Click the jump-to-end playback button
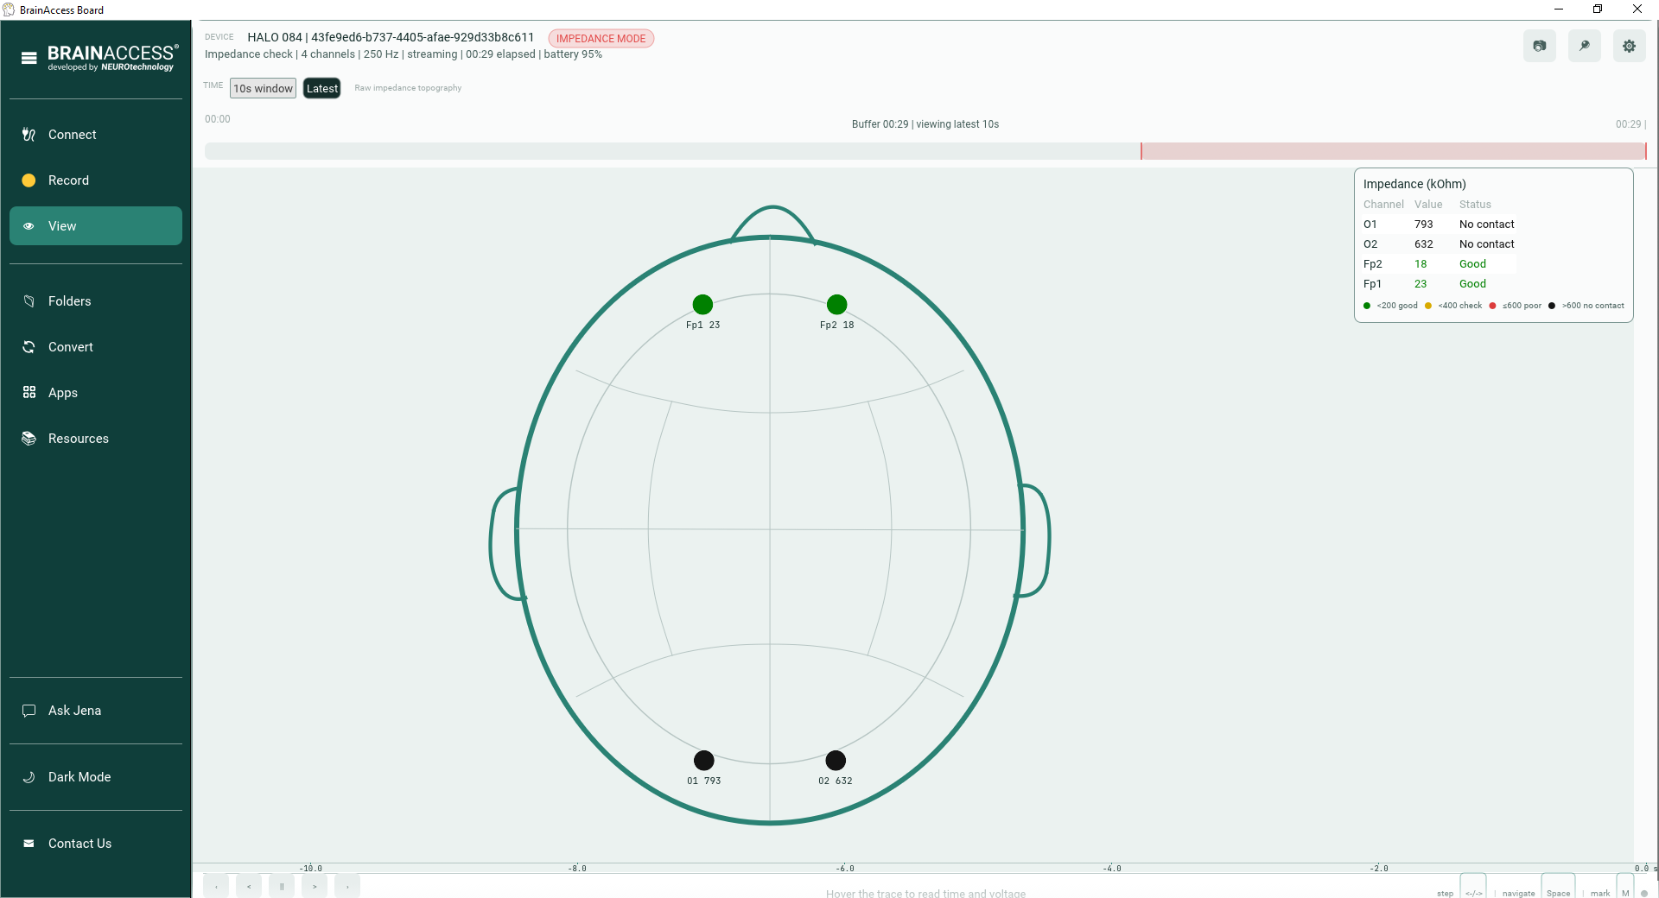 point(347,886)
